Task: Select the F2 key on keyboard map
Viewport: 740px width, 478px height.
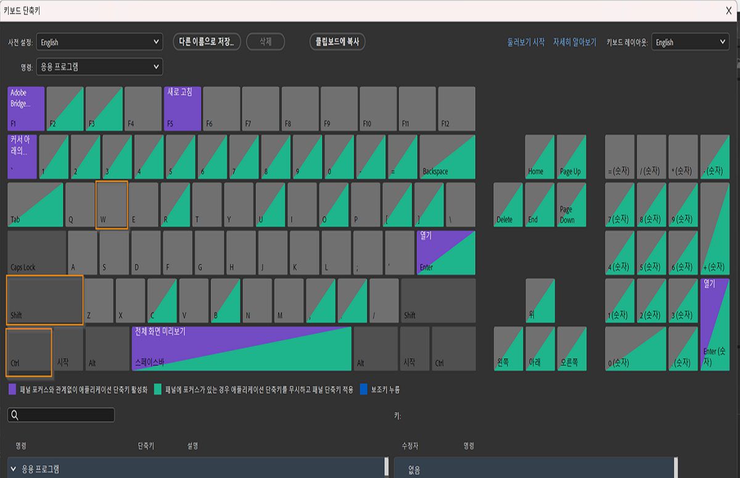Action: pyautogui.click(x=65, y=109)
